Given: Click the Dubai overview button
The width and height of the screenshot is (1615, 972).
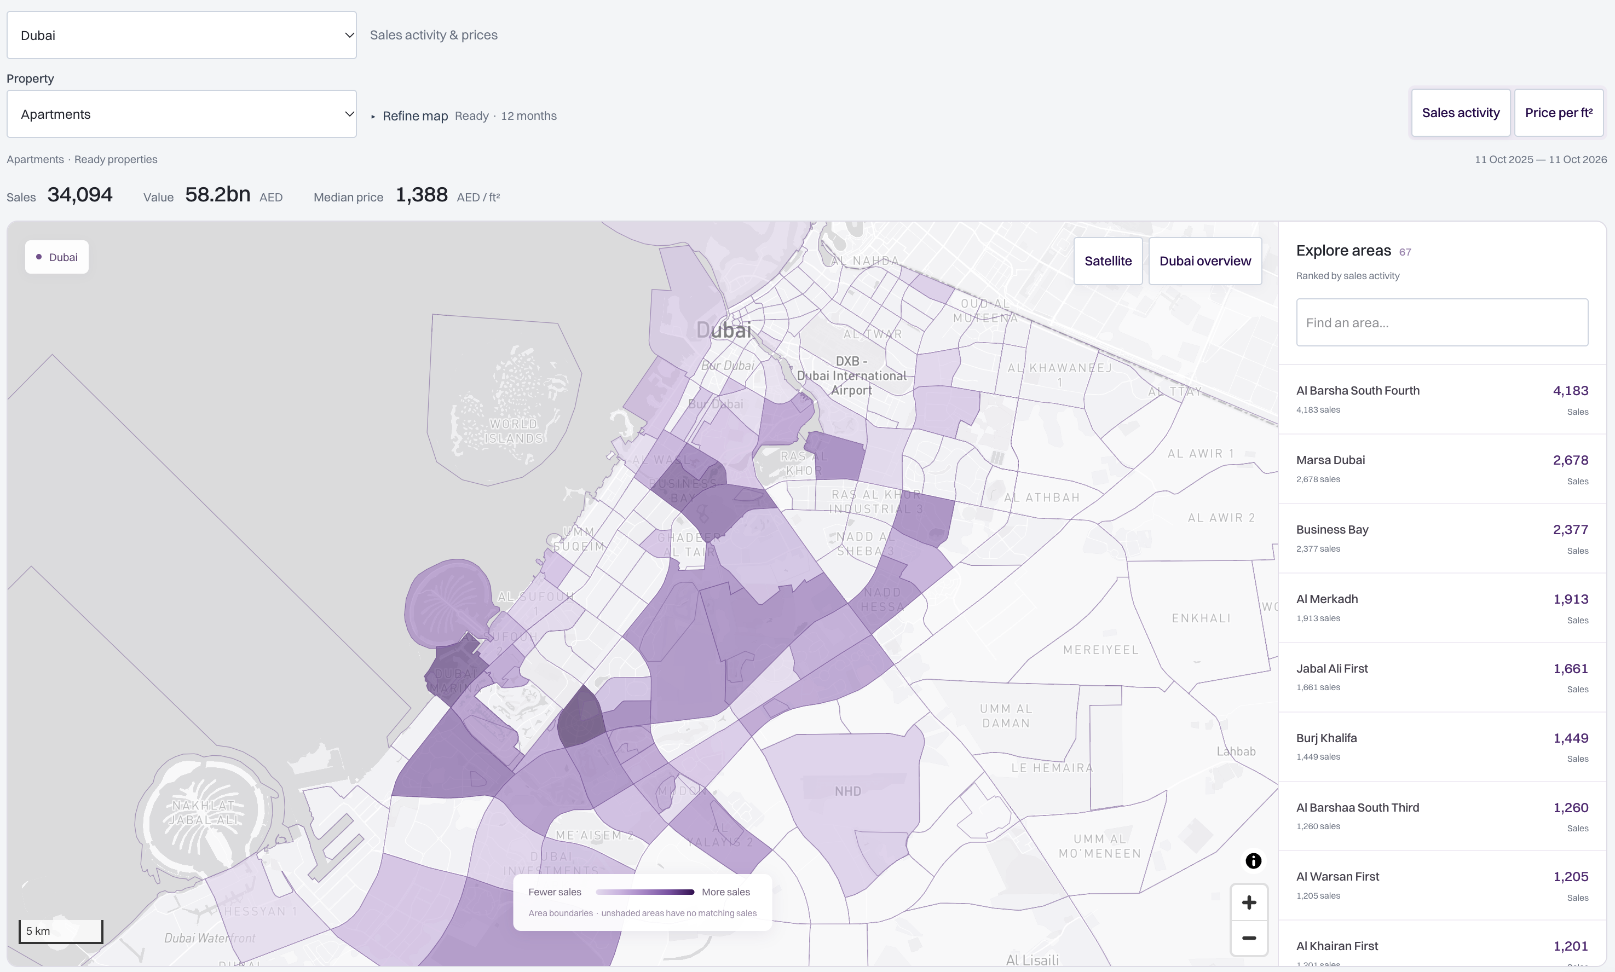Looking at the screenshot, I should [1205, 261].
